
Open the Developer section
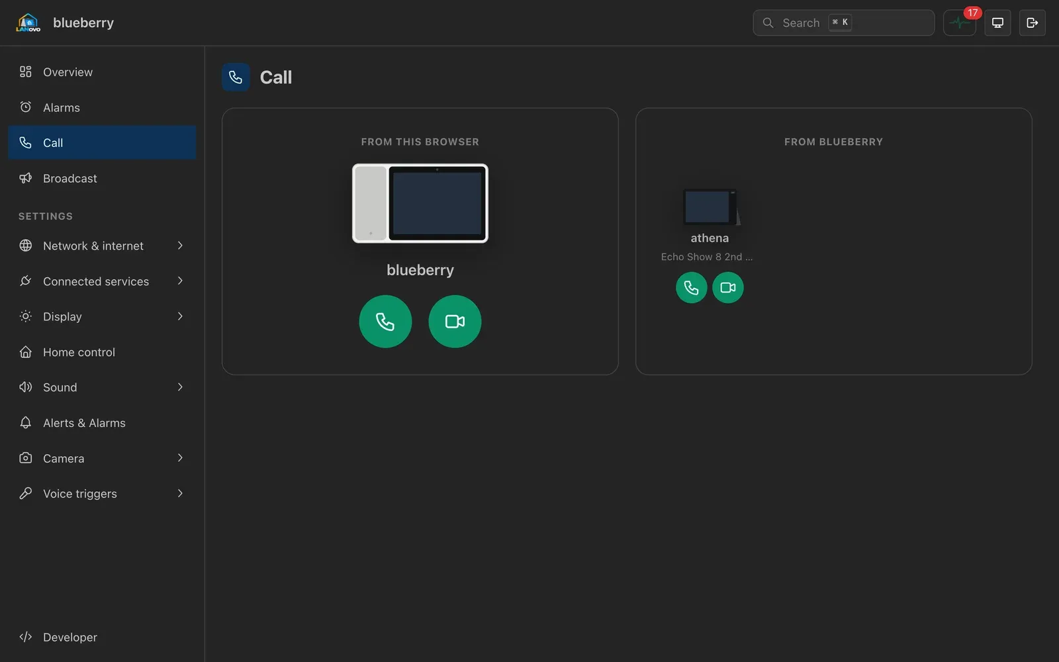[x=102, y=637]
